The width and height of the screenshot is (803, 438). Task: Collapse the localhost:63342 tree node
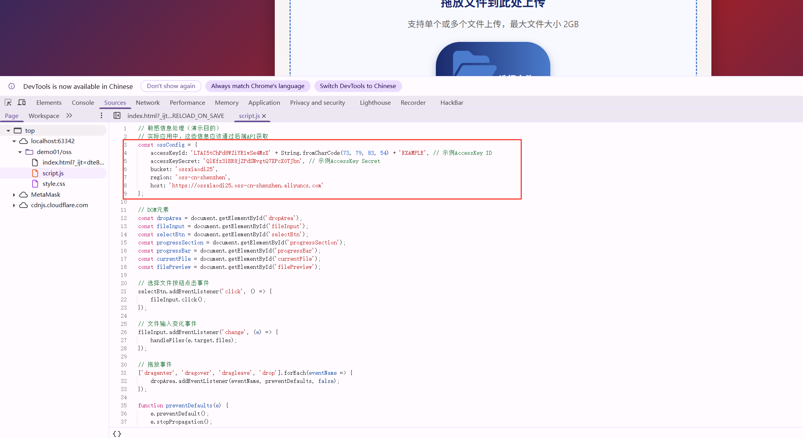(x=14, y=141)
